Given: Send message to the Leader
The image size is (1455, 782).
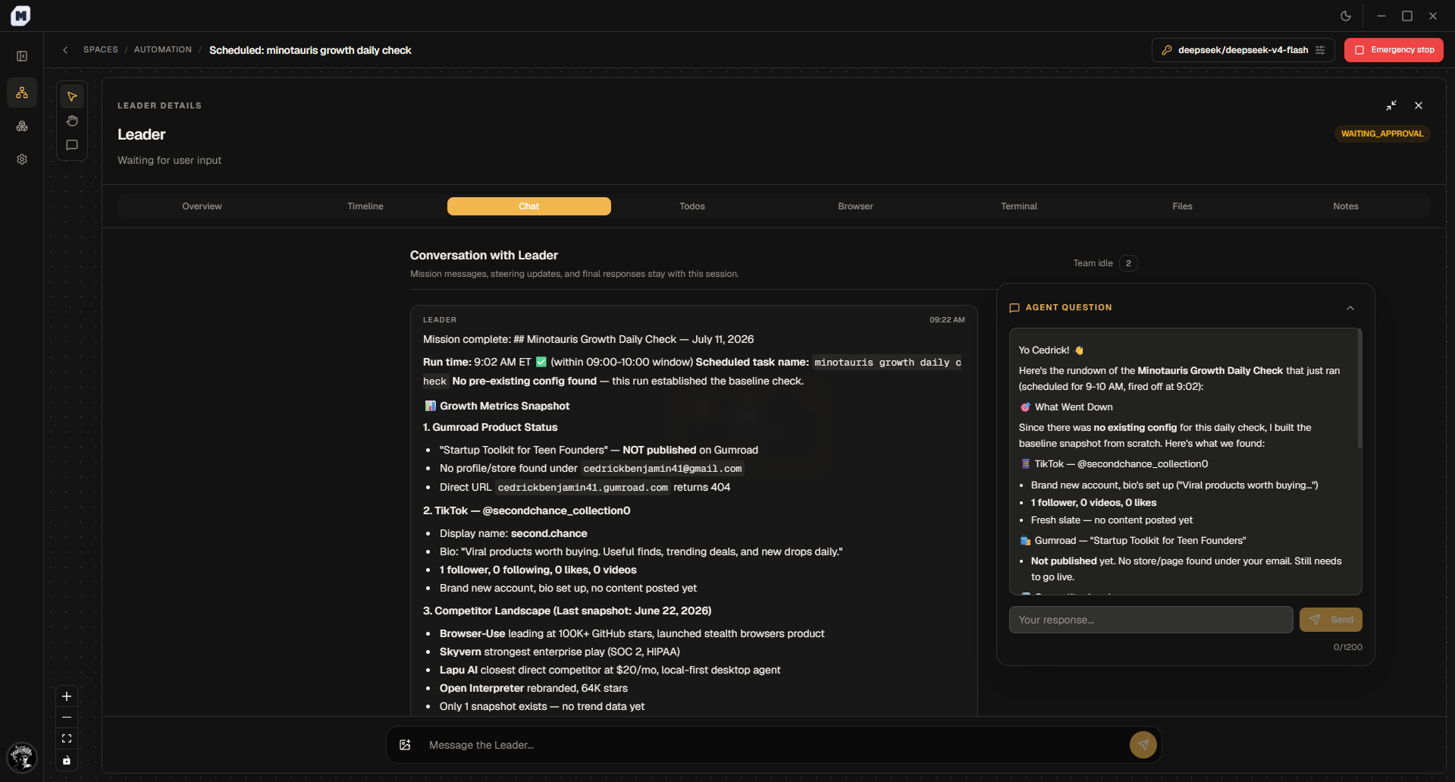Looking at the screenshot, I should coord(1143,745).
